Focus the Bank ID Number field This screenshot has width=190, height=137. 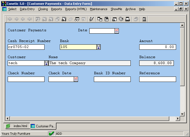point(112,79)
